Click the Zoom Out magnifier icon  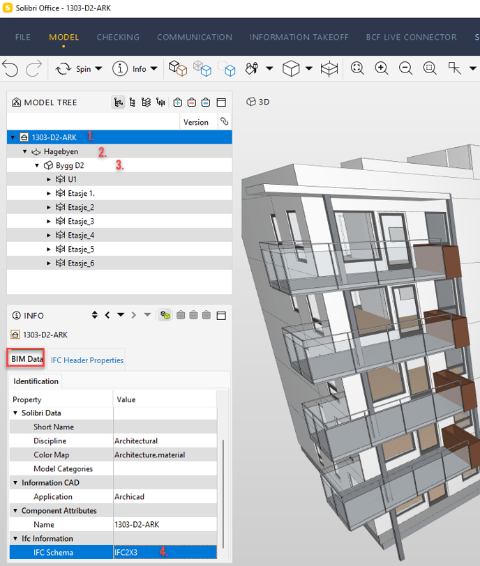405,68
